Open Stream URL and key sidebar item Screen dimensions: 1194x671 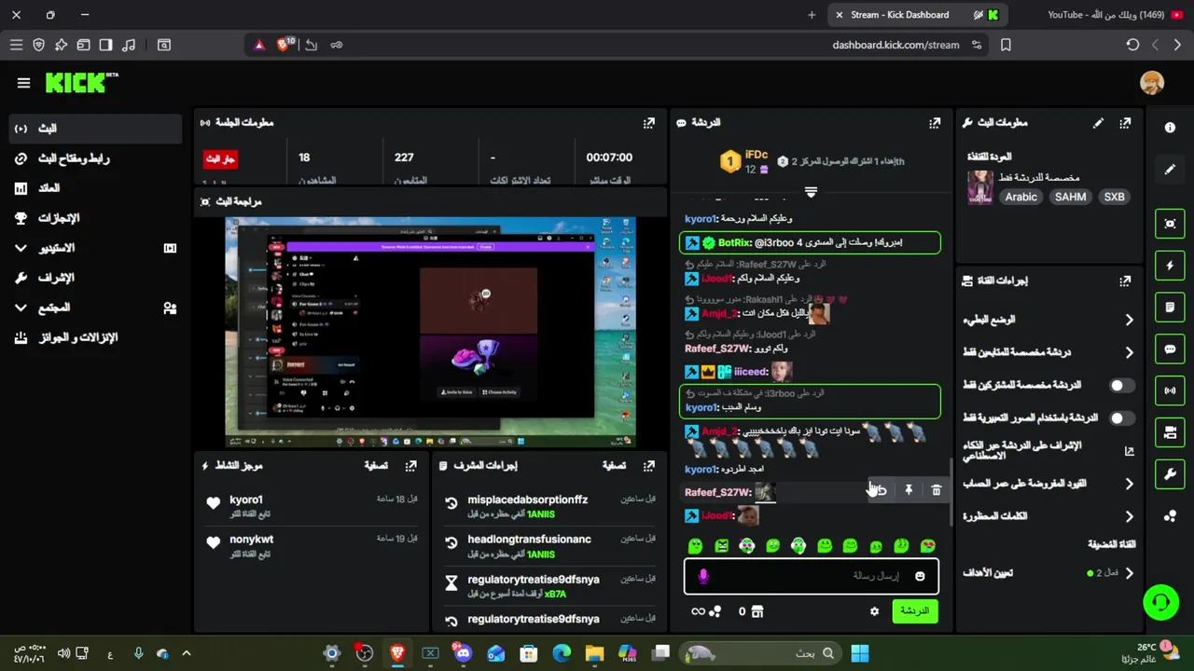coord(95,158)
